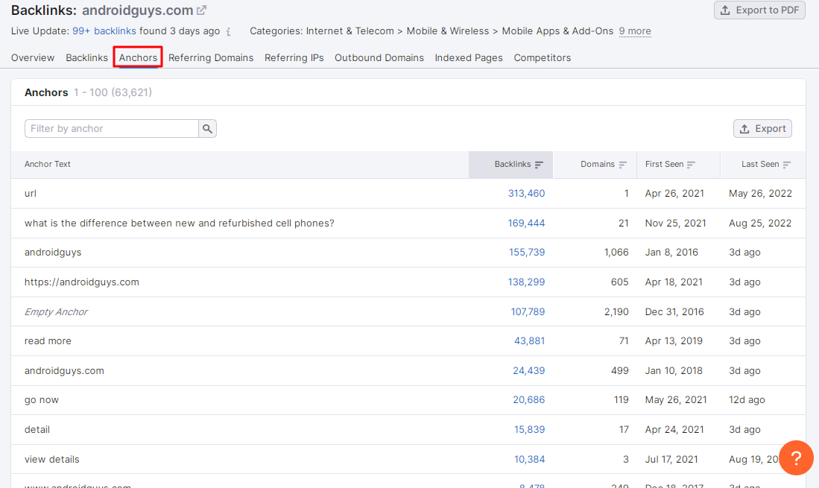Click domains value 2,190
The image size is (819, 488).
click(x=616, y=312)
